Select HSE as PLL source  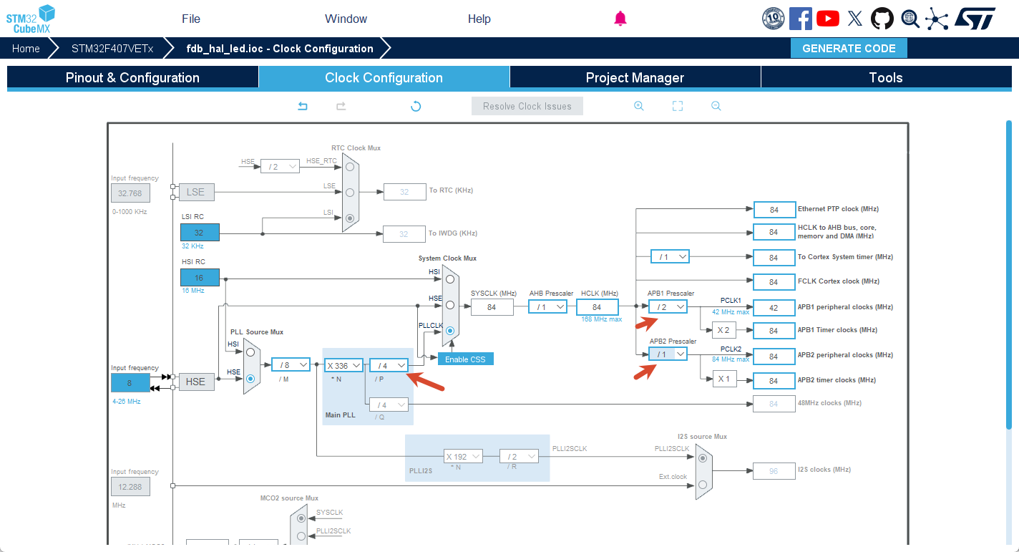click(x=250, y=379)
